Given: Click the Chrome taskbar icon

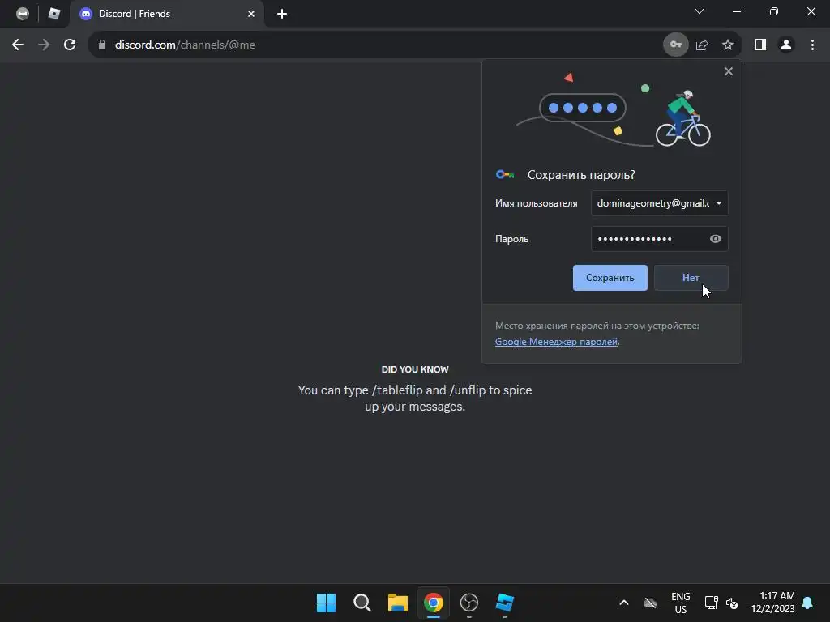Looking at the screenshot, I should [433, 603].
